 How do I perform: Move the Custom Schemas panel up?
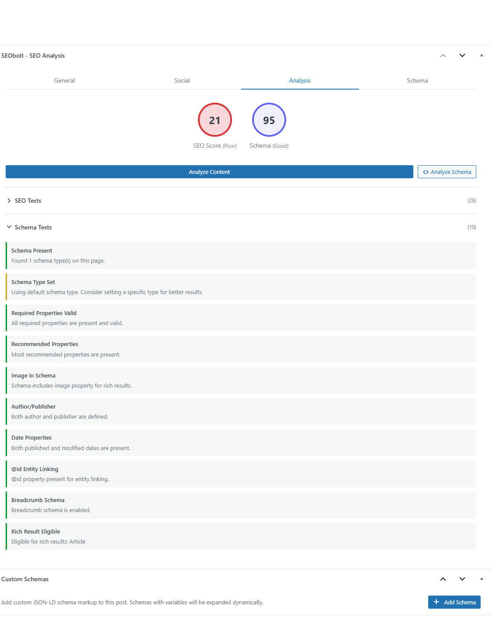coord(443,579)
